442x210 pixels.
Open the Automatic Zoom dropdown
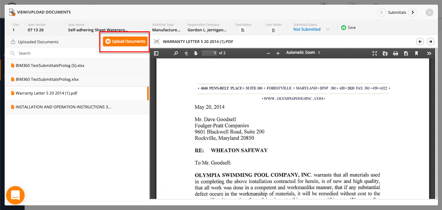click(303, 53)
